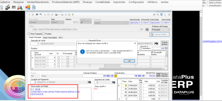Click the Número field showing 30732

point(72,22)
